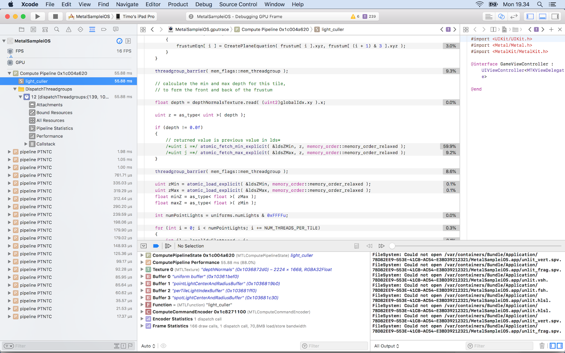Clear console output with trash icon
This screenshot has height=353, width=565.
[x=542, y=346]
